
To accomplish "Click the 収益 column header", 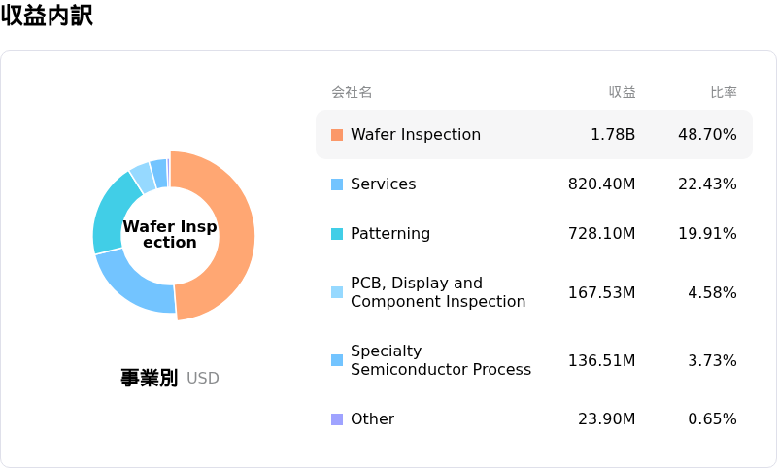I will [x=622, y=92].
